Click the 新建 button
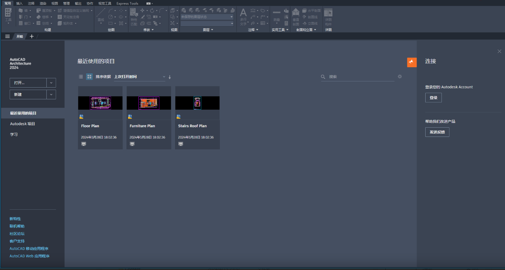 click(28, 94)
